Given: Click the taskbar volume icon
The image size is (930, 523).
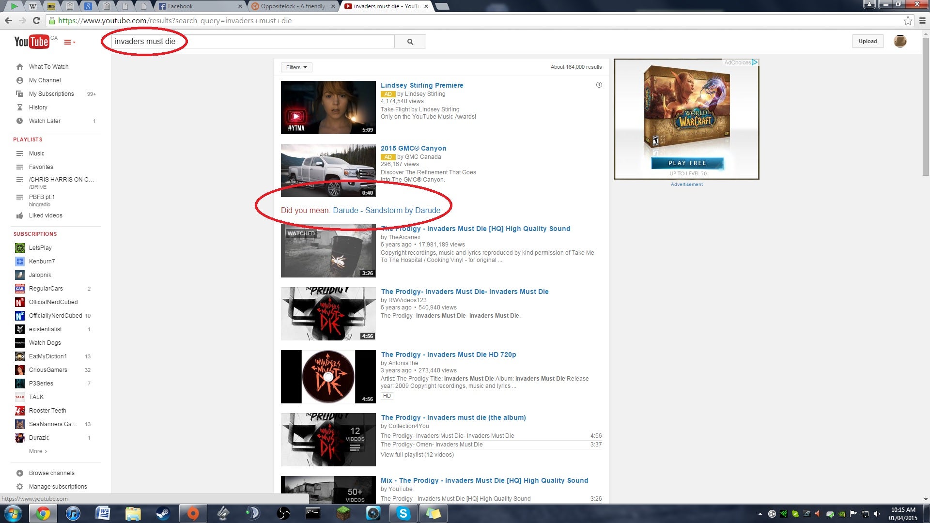Looking at the screenshot, I should point(877,514).
